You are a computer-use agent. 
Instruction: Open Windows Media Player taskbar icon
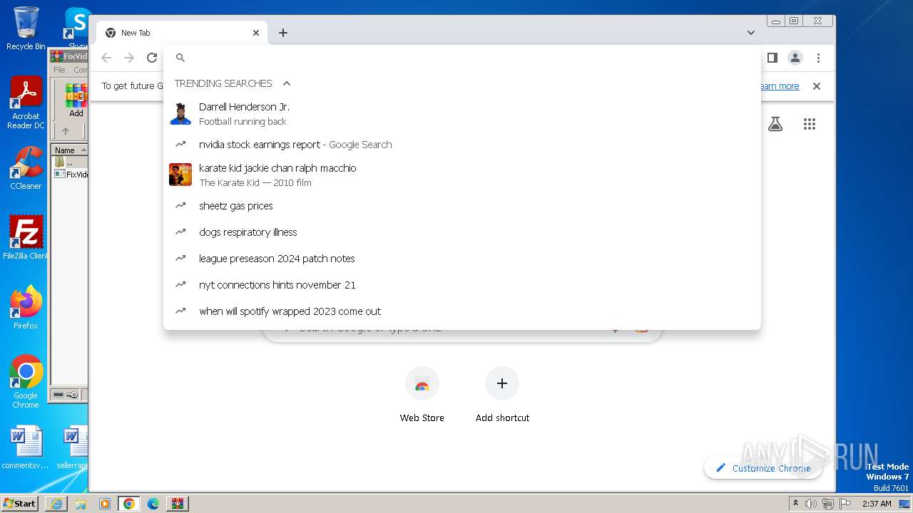coord(105,504)
